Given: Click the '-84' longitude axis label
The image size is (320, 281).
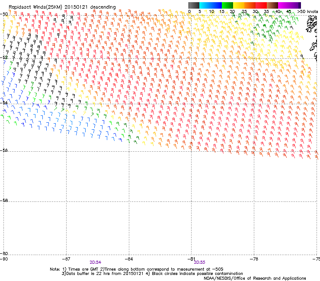Looking at the screenshot, I should pos(129,259).
